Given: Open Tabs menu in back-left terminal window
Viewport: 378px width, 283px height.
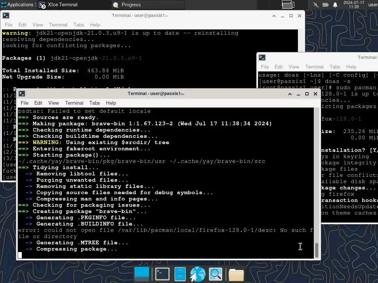Looking at the screenshot, I should (79, 25).
